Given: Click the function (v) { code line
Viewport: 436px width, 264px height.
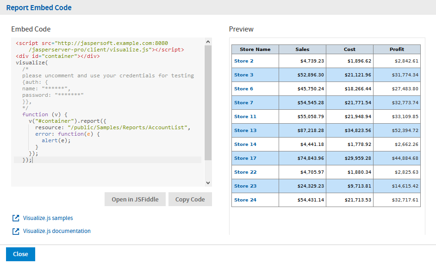Looking at the screenshot, I should [45, 114].
